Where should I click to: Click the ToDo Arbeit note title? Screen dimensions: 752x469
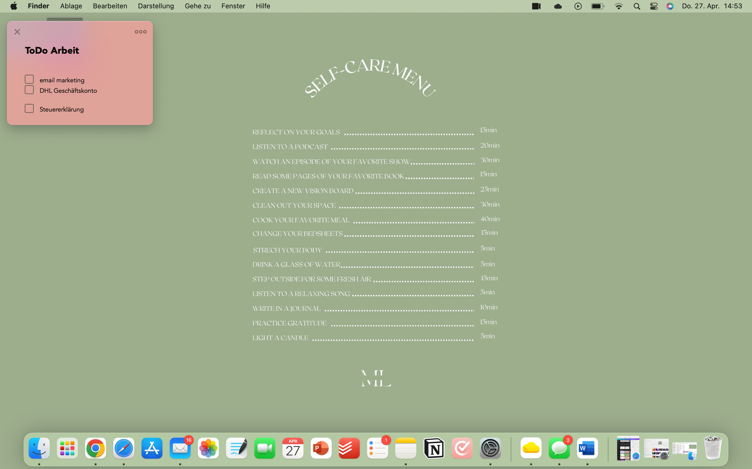click(52, 51)
